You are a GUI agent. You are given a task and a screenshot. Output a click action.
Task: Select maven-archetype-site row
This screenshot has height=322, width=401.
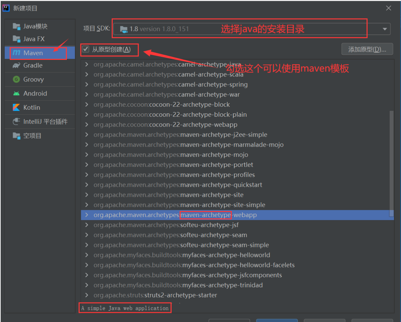pos(237,195)
